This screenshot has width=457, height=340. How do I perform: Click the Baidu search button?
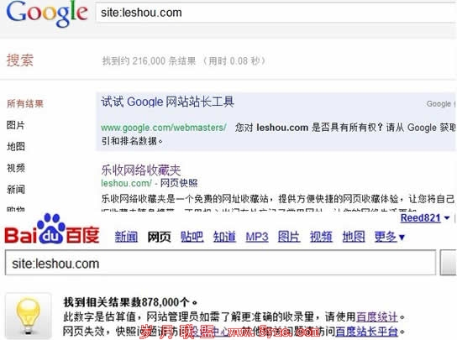[x=449, y=263]
